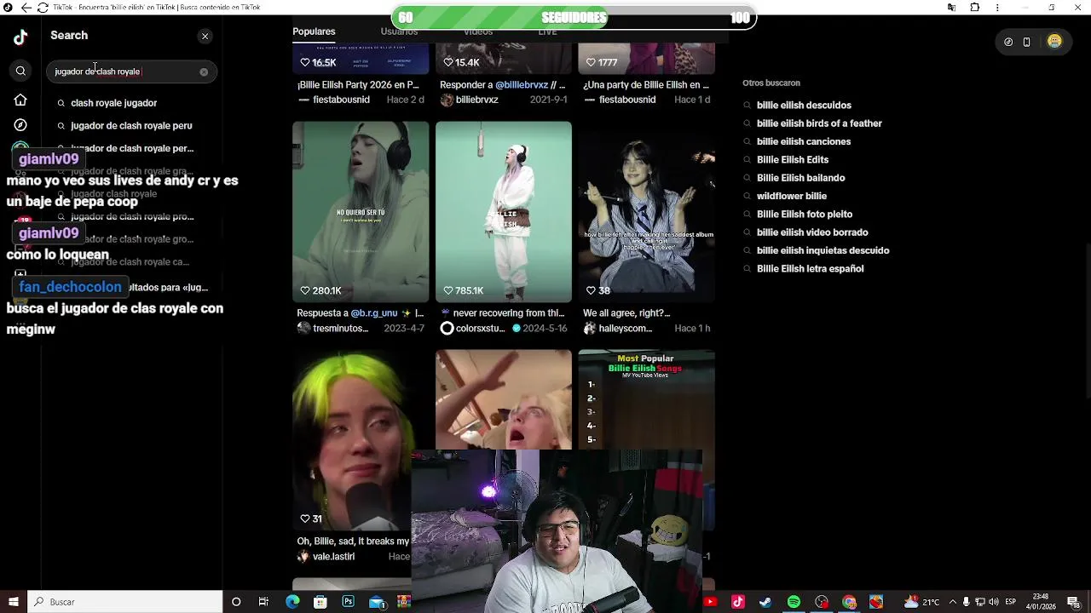
Task: Search 'billie eilish birds of a feather'
Action: pos(819,123)
